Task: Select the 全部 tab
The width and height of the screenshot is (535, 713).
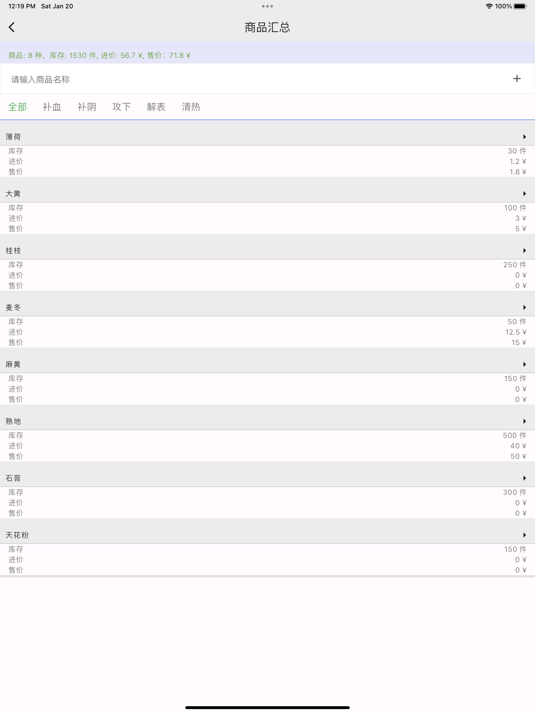Action: click(18, 107)
